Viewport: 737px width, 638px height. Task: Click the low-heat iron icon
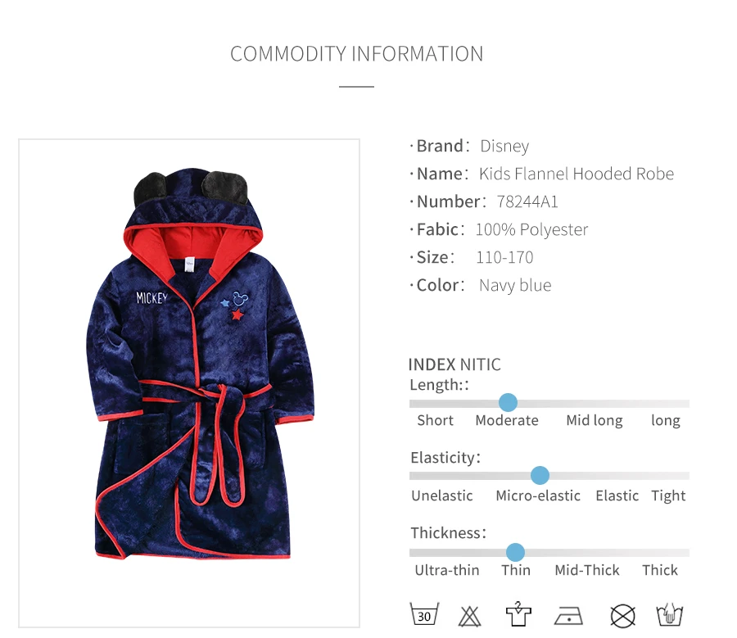tap(568, 615)
